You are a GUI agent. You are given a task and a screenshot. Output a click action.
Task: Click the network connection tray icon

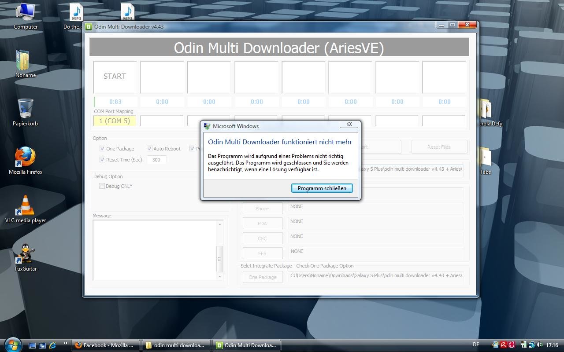tap(532, 345)
